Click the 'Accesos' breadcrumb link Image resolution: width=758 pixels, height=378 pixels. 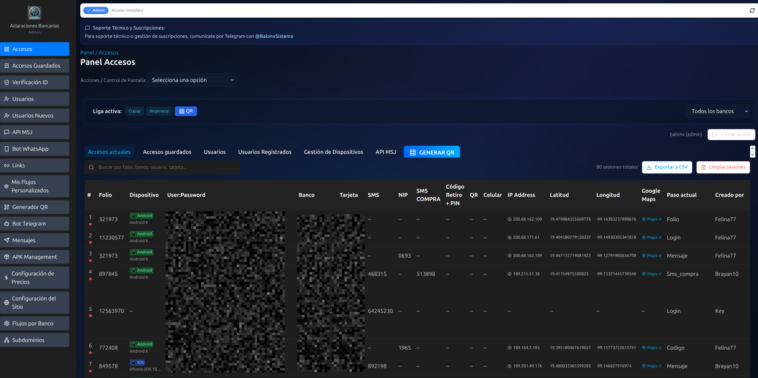coord(108,52)
